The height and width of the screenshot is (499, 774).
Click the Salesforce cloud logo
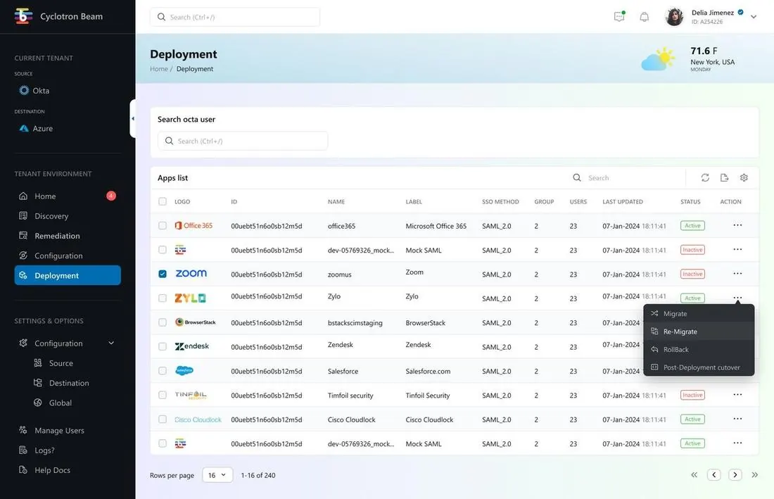pyautogui.click(x=184, y=370)
